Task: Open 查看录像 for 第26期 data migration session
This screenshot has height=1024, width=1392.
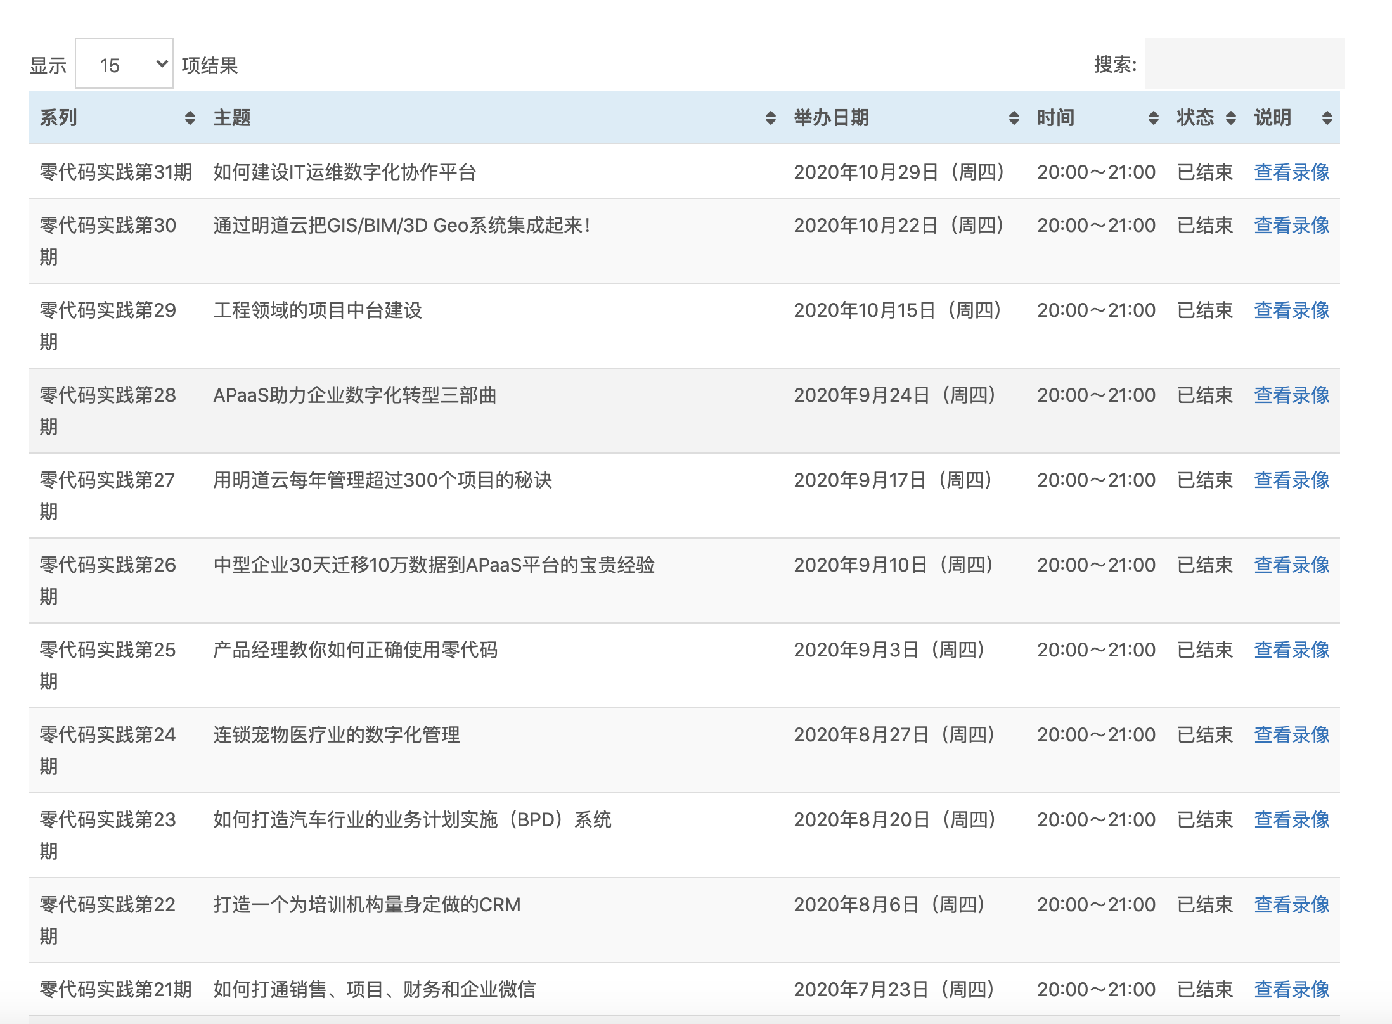Action: tap(1291, 565)
